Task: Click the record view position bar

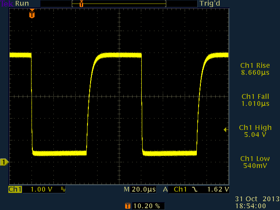Action: point(118,3)
